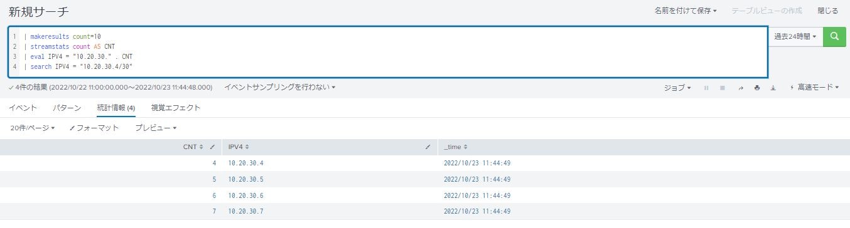
Task: Click the eval IPV4 query line
Action: click(x=78, y=56)
